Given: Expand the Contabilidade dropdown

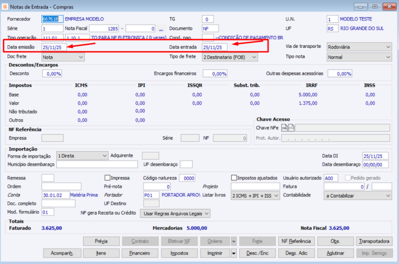Looking at the screenshot, I should point(357,195).
